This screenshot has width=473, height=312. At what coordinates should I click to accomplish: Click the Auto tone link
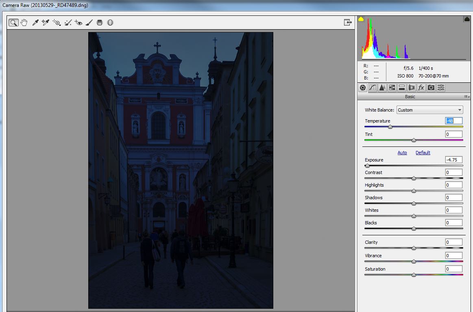tap(402, 153)
